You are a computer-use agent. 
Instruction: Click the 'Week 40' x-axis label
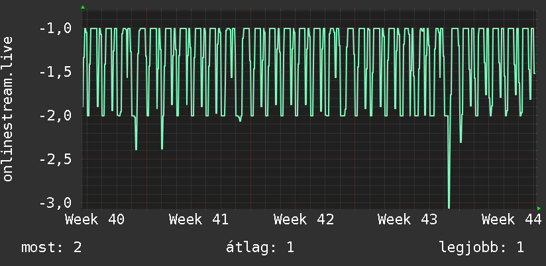coord(95,220)
